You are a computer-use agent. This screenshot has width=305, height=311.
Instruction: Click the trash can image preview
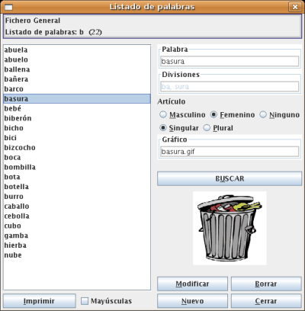tap(230, 228)
